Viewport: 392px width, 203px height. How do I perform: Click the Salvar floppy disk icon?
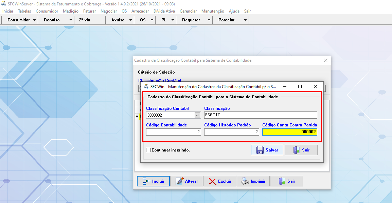click(260, 150)
